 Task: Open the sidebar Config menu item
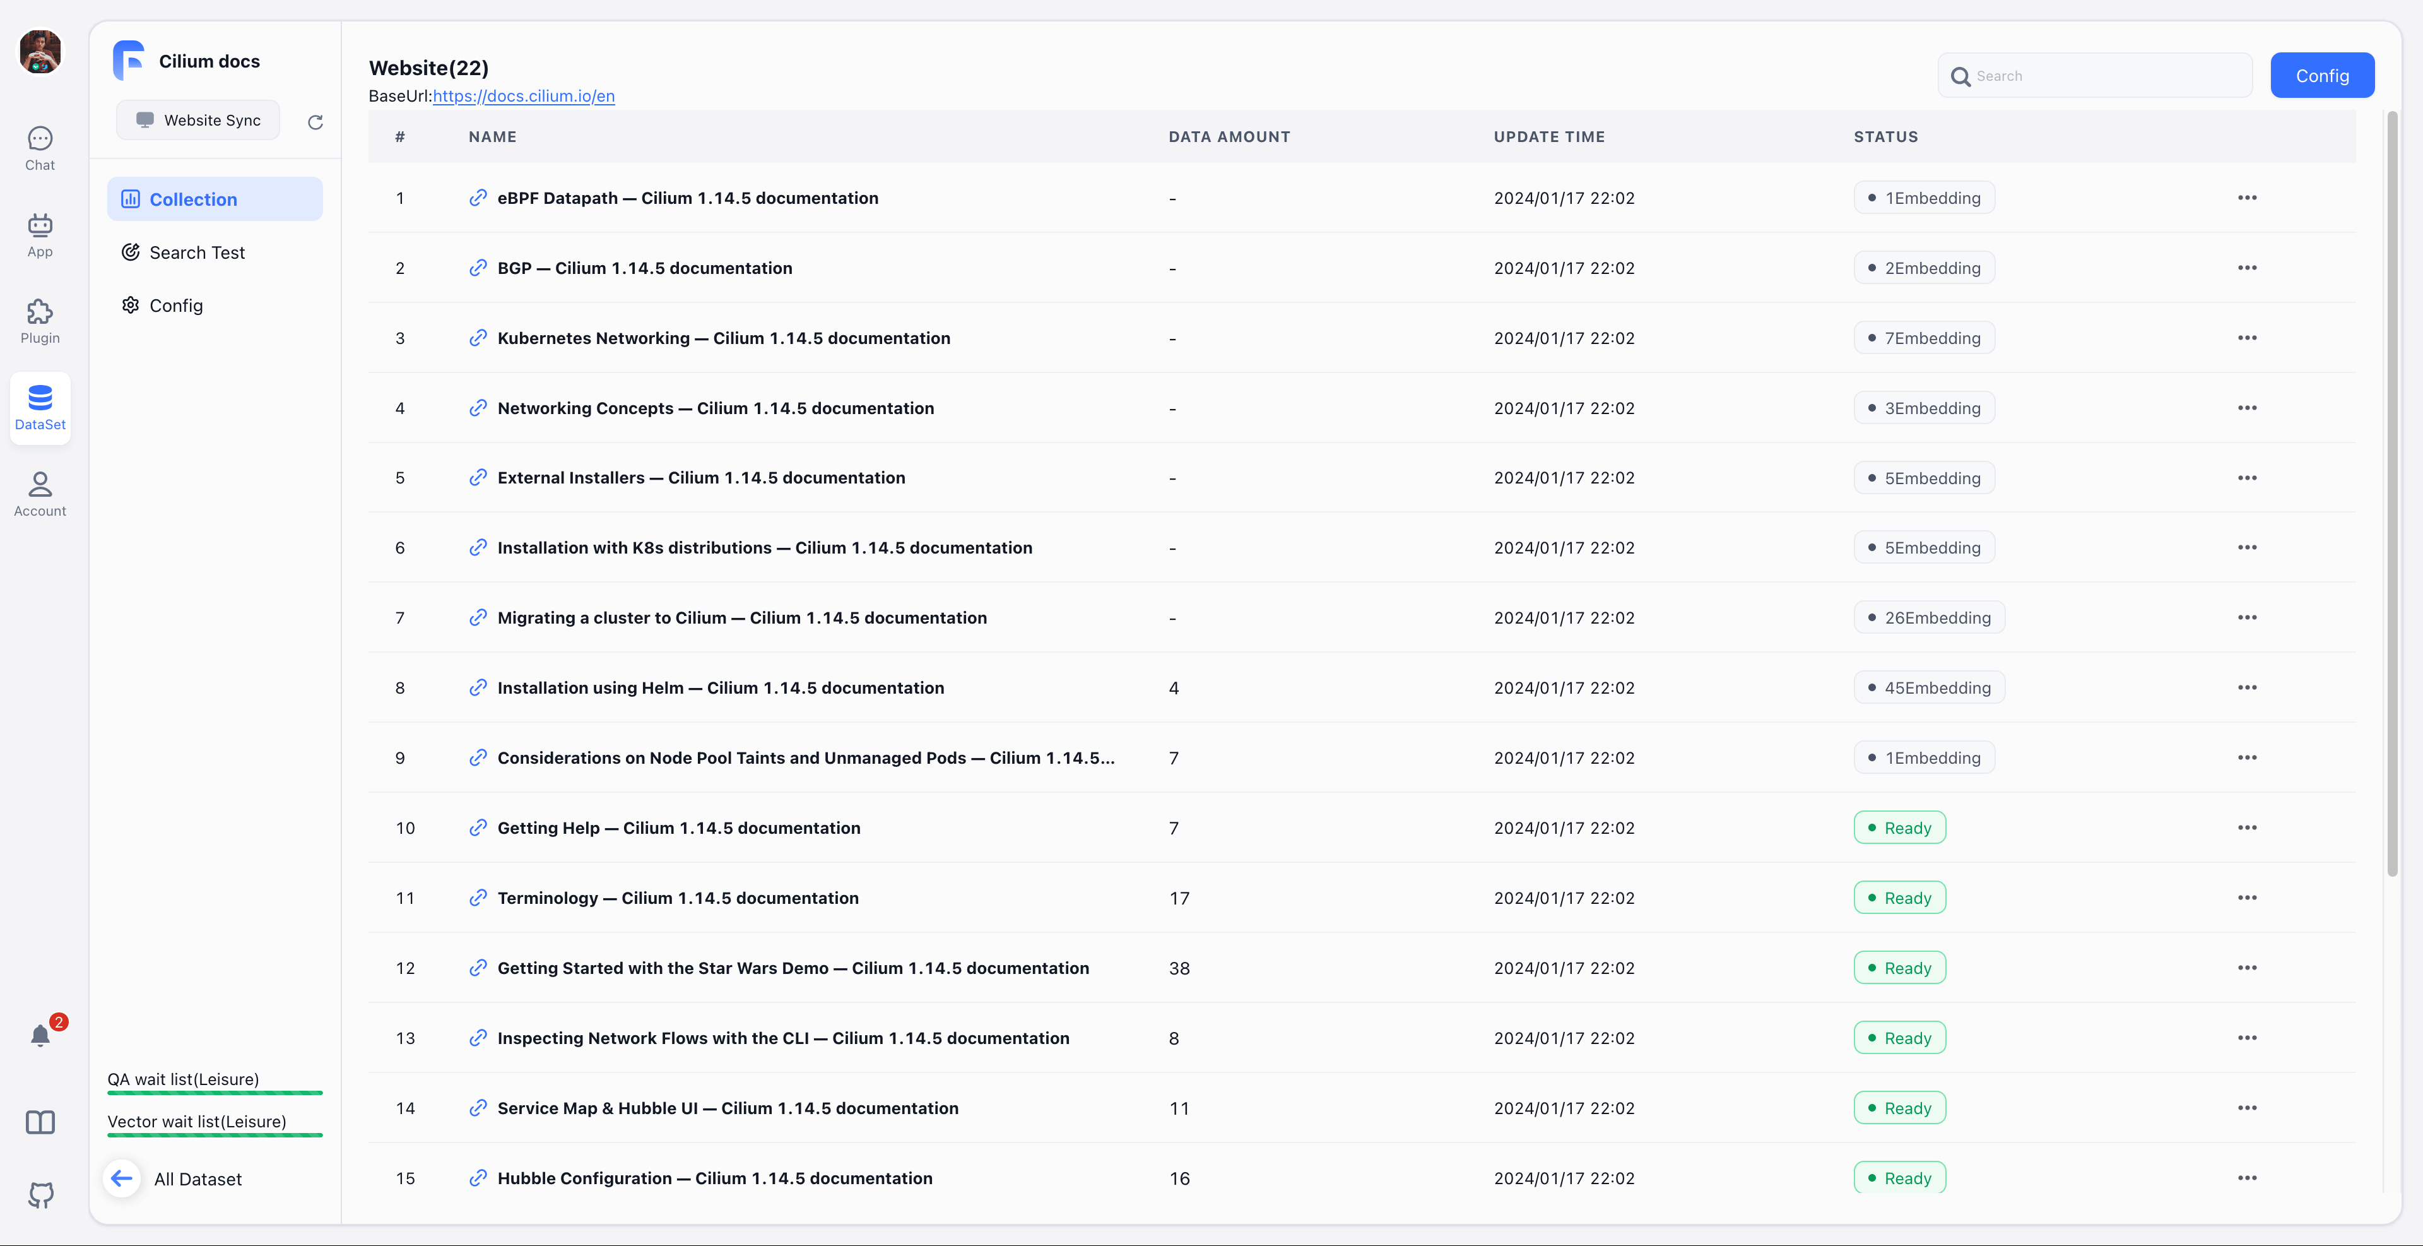176,305
